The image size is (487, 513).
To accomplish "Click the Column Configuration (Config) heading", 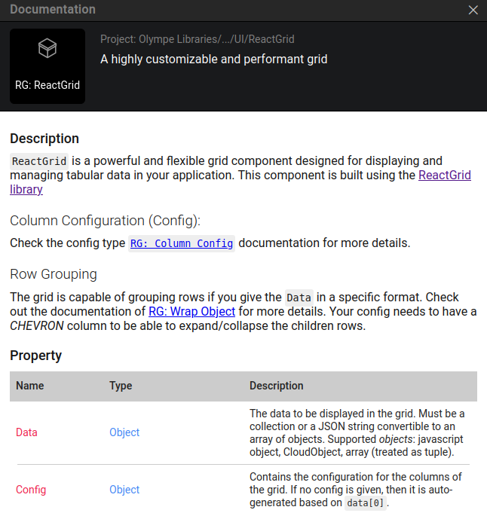I will point(105,221).
